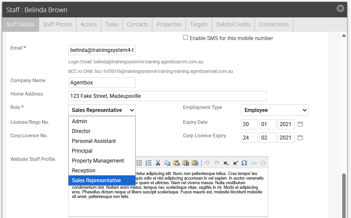Go to the Targets tab

click(x=199, y=24)
